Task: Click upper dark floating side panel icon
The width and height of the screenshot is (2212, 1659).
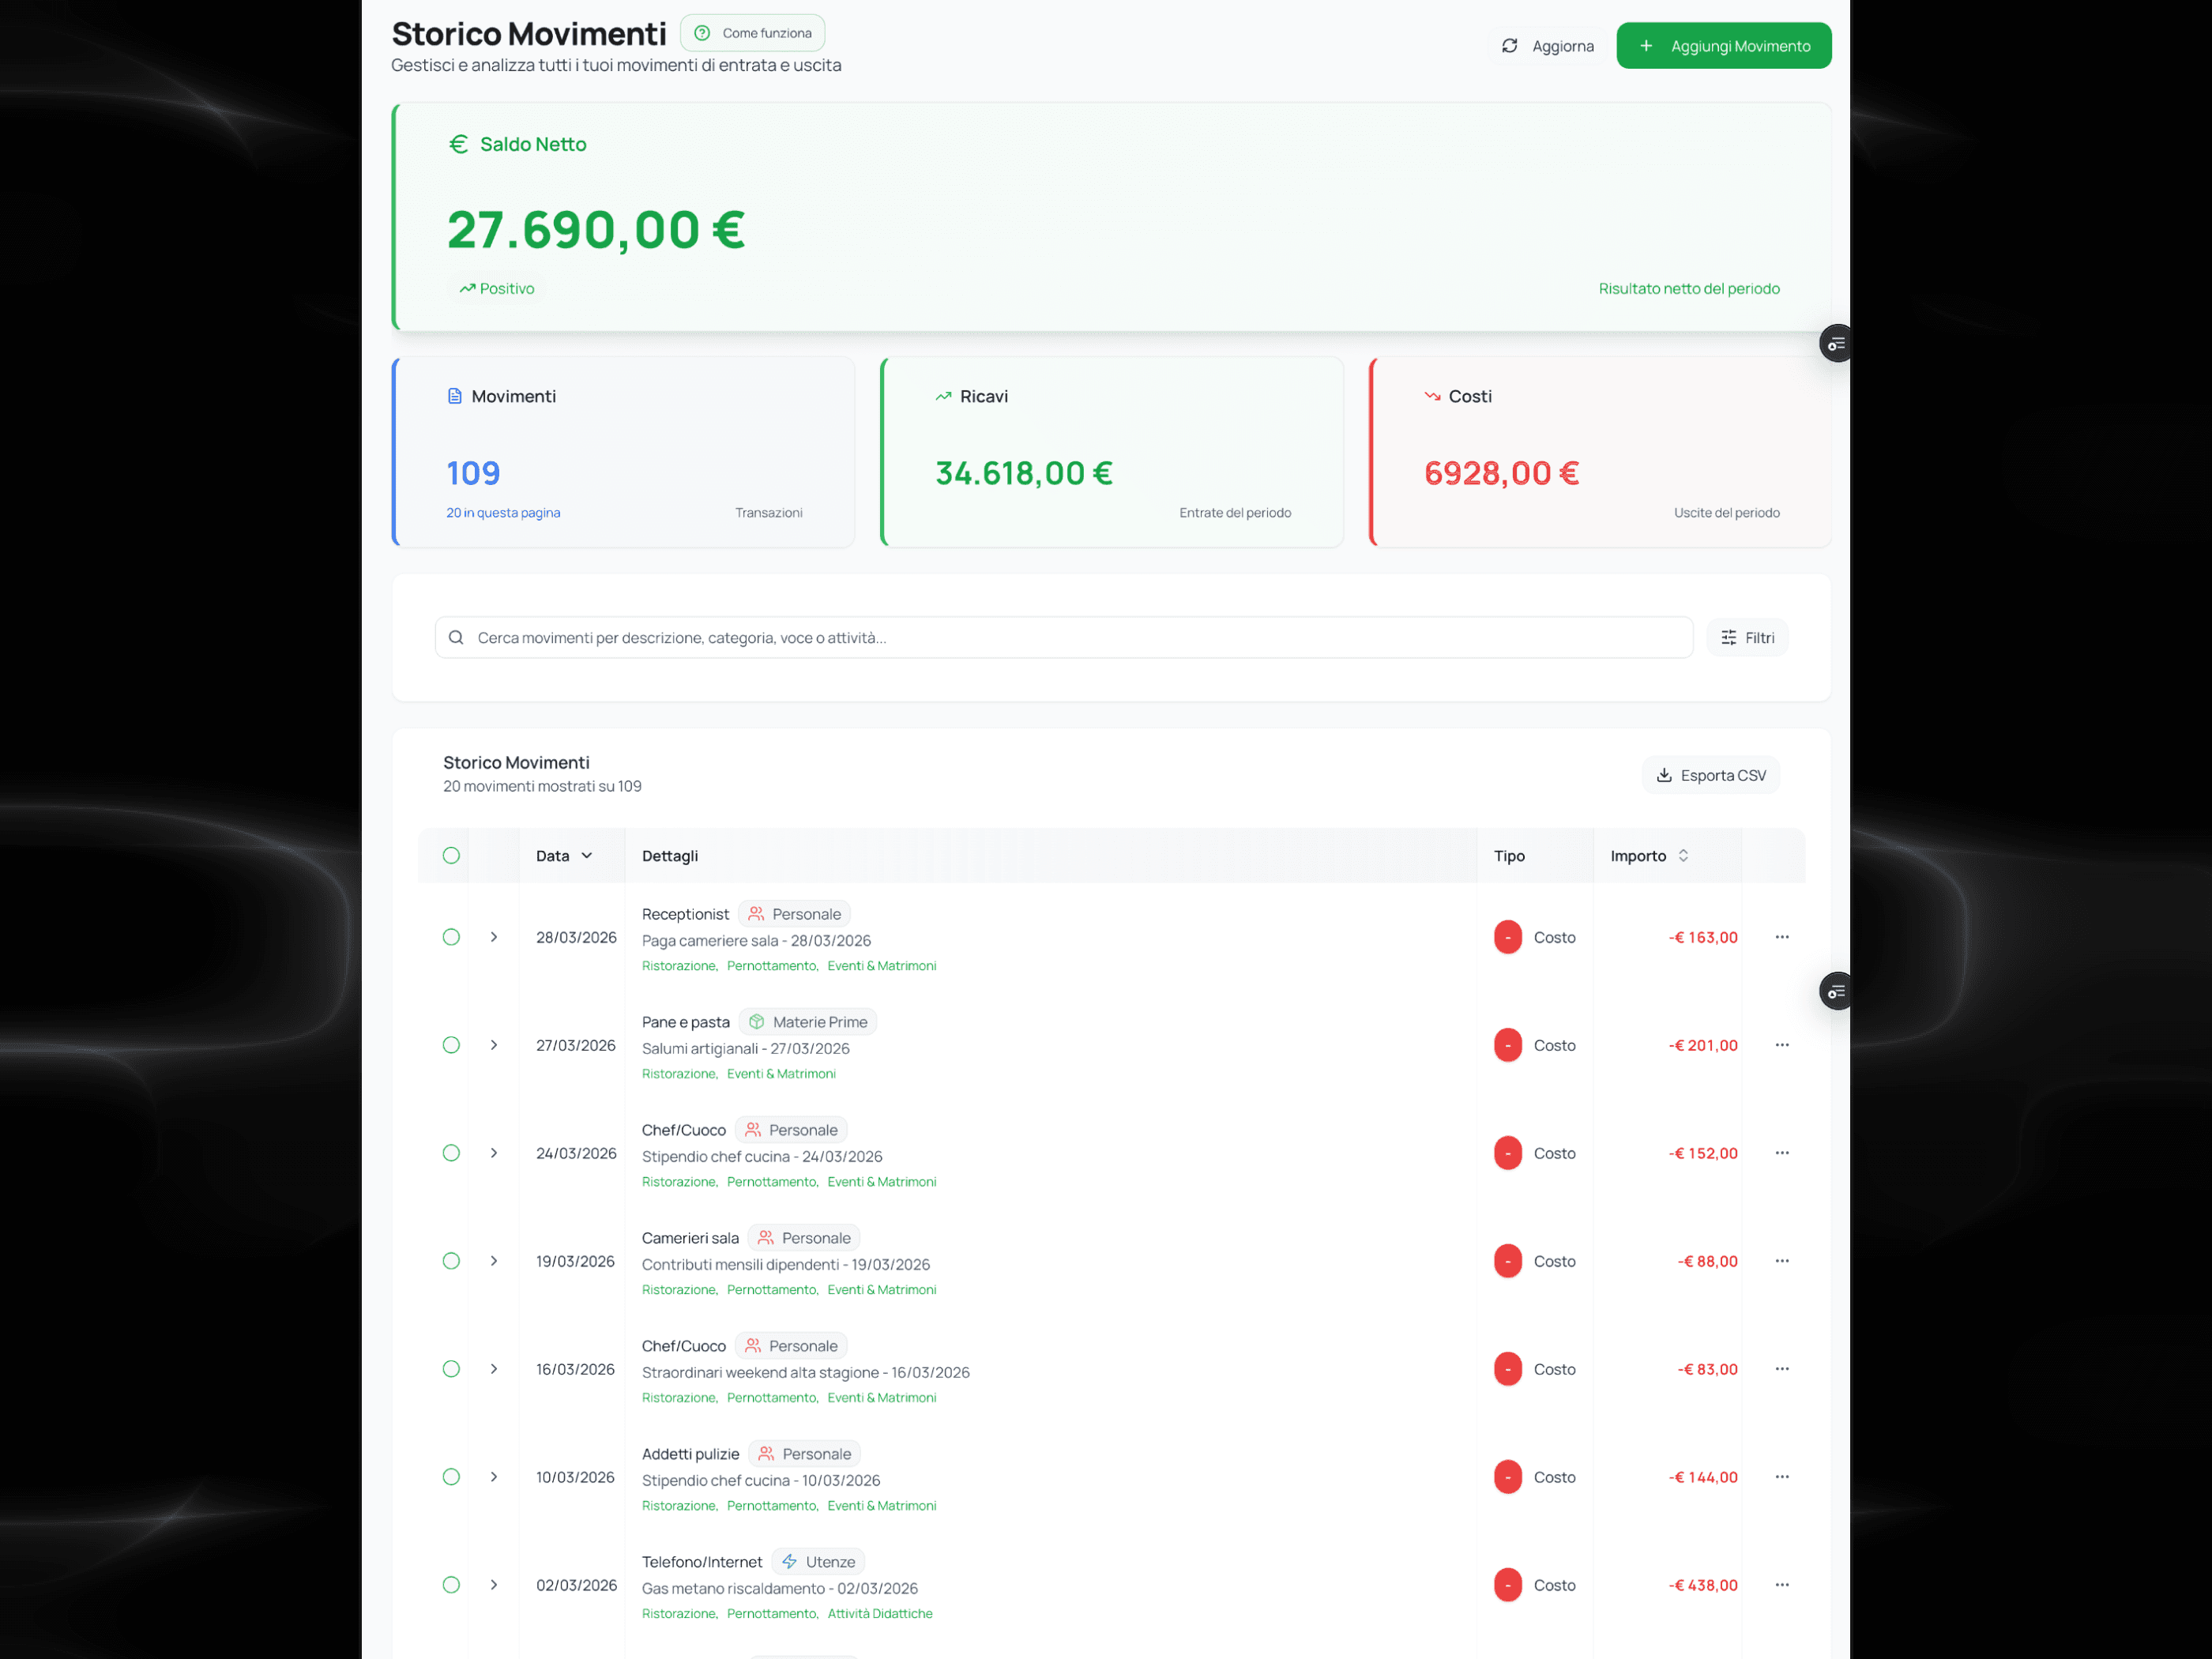Action: (1835, 344)
